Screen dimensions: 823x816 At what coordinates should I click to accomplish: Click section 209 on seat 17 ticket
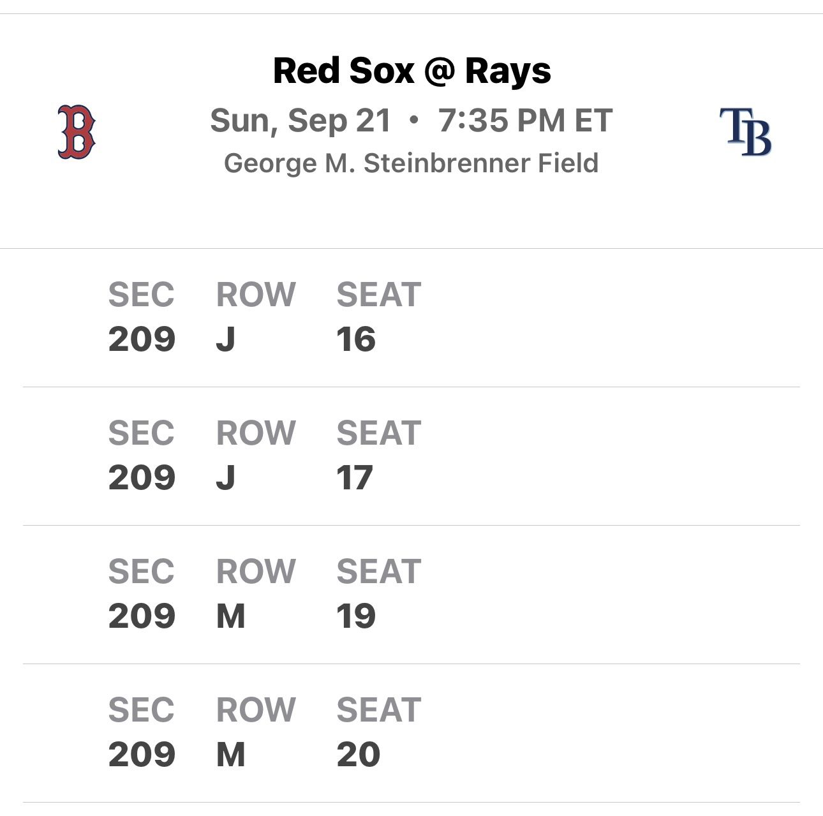142,478
